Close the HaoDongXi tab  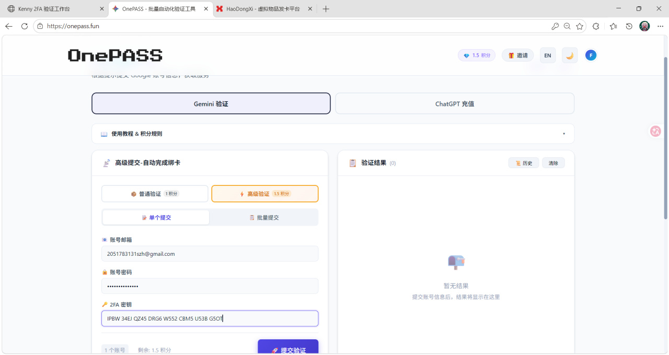coord(310,9)
